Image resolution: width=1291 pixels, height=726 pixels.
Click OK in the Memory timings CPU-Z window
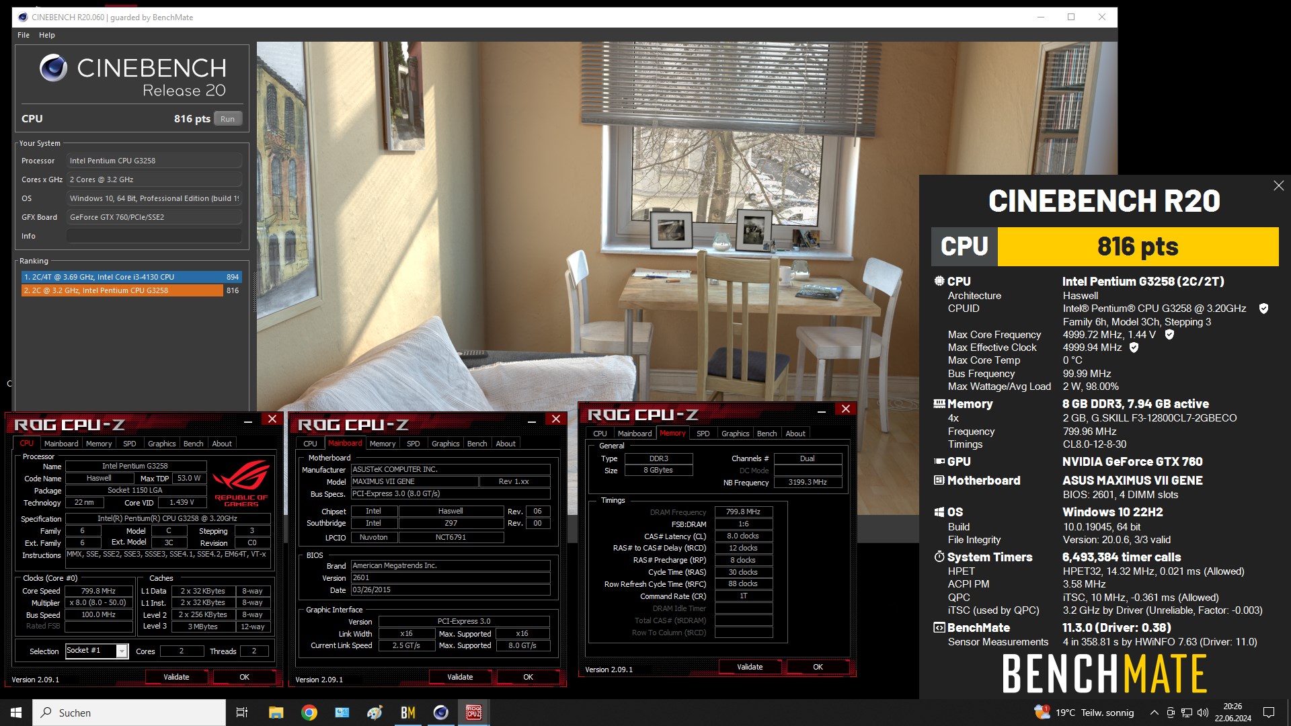tap(818, 667)
